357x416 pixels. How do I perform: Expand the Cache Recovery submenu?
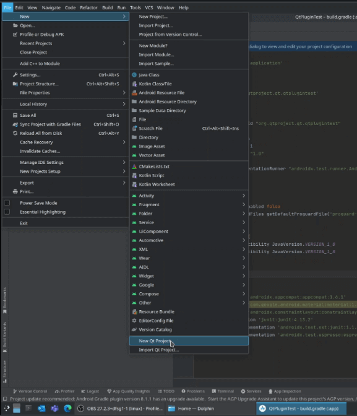click(66, 142)
